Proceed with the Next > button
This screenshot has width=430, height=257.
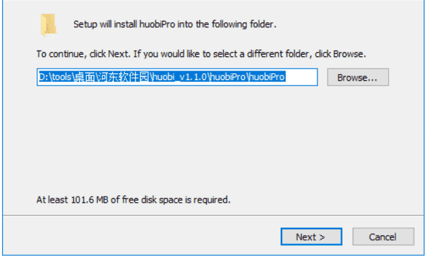311,237
